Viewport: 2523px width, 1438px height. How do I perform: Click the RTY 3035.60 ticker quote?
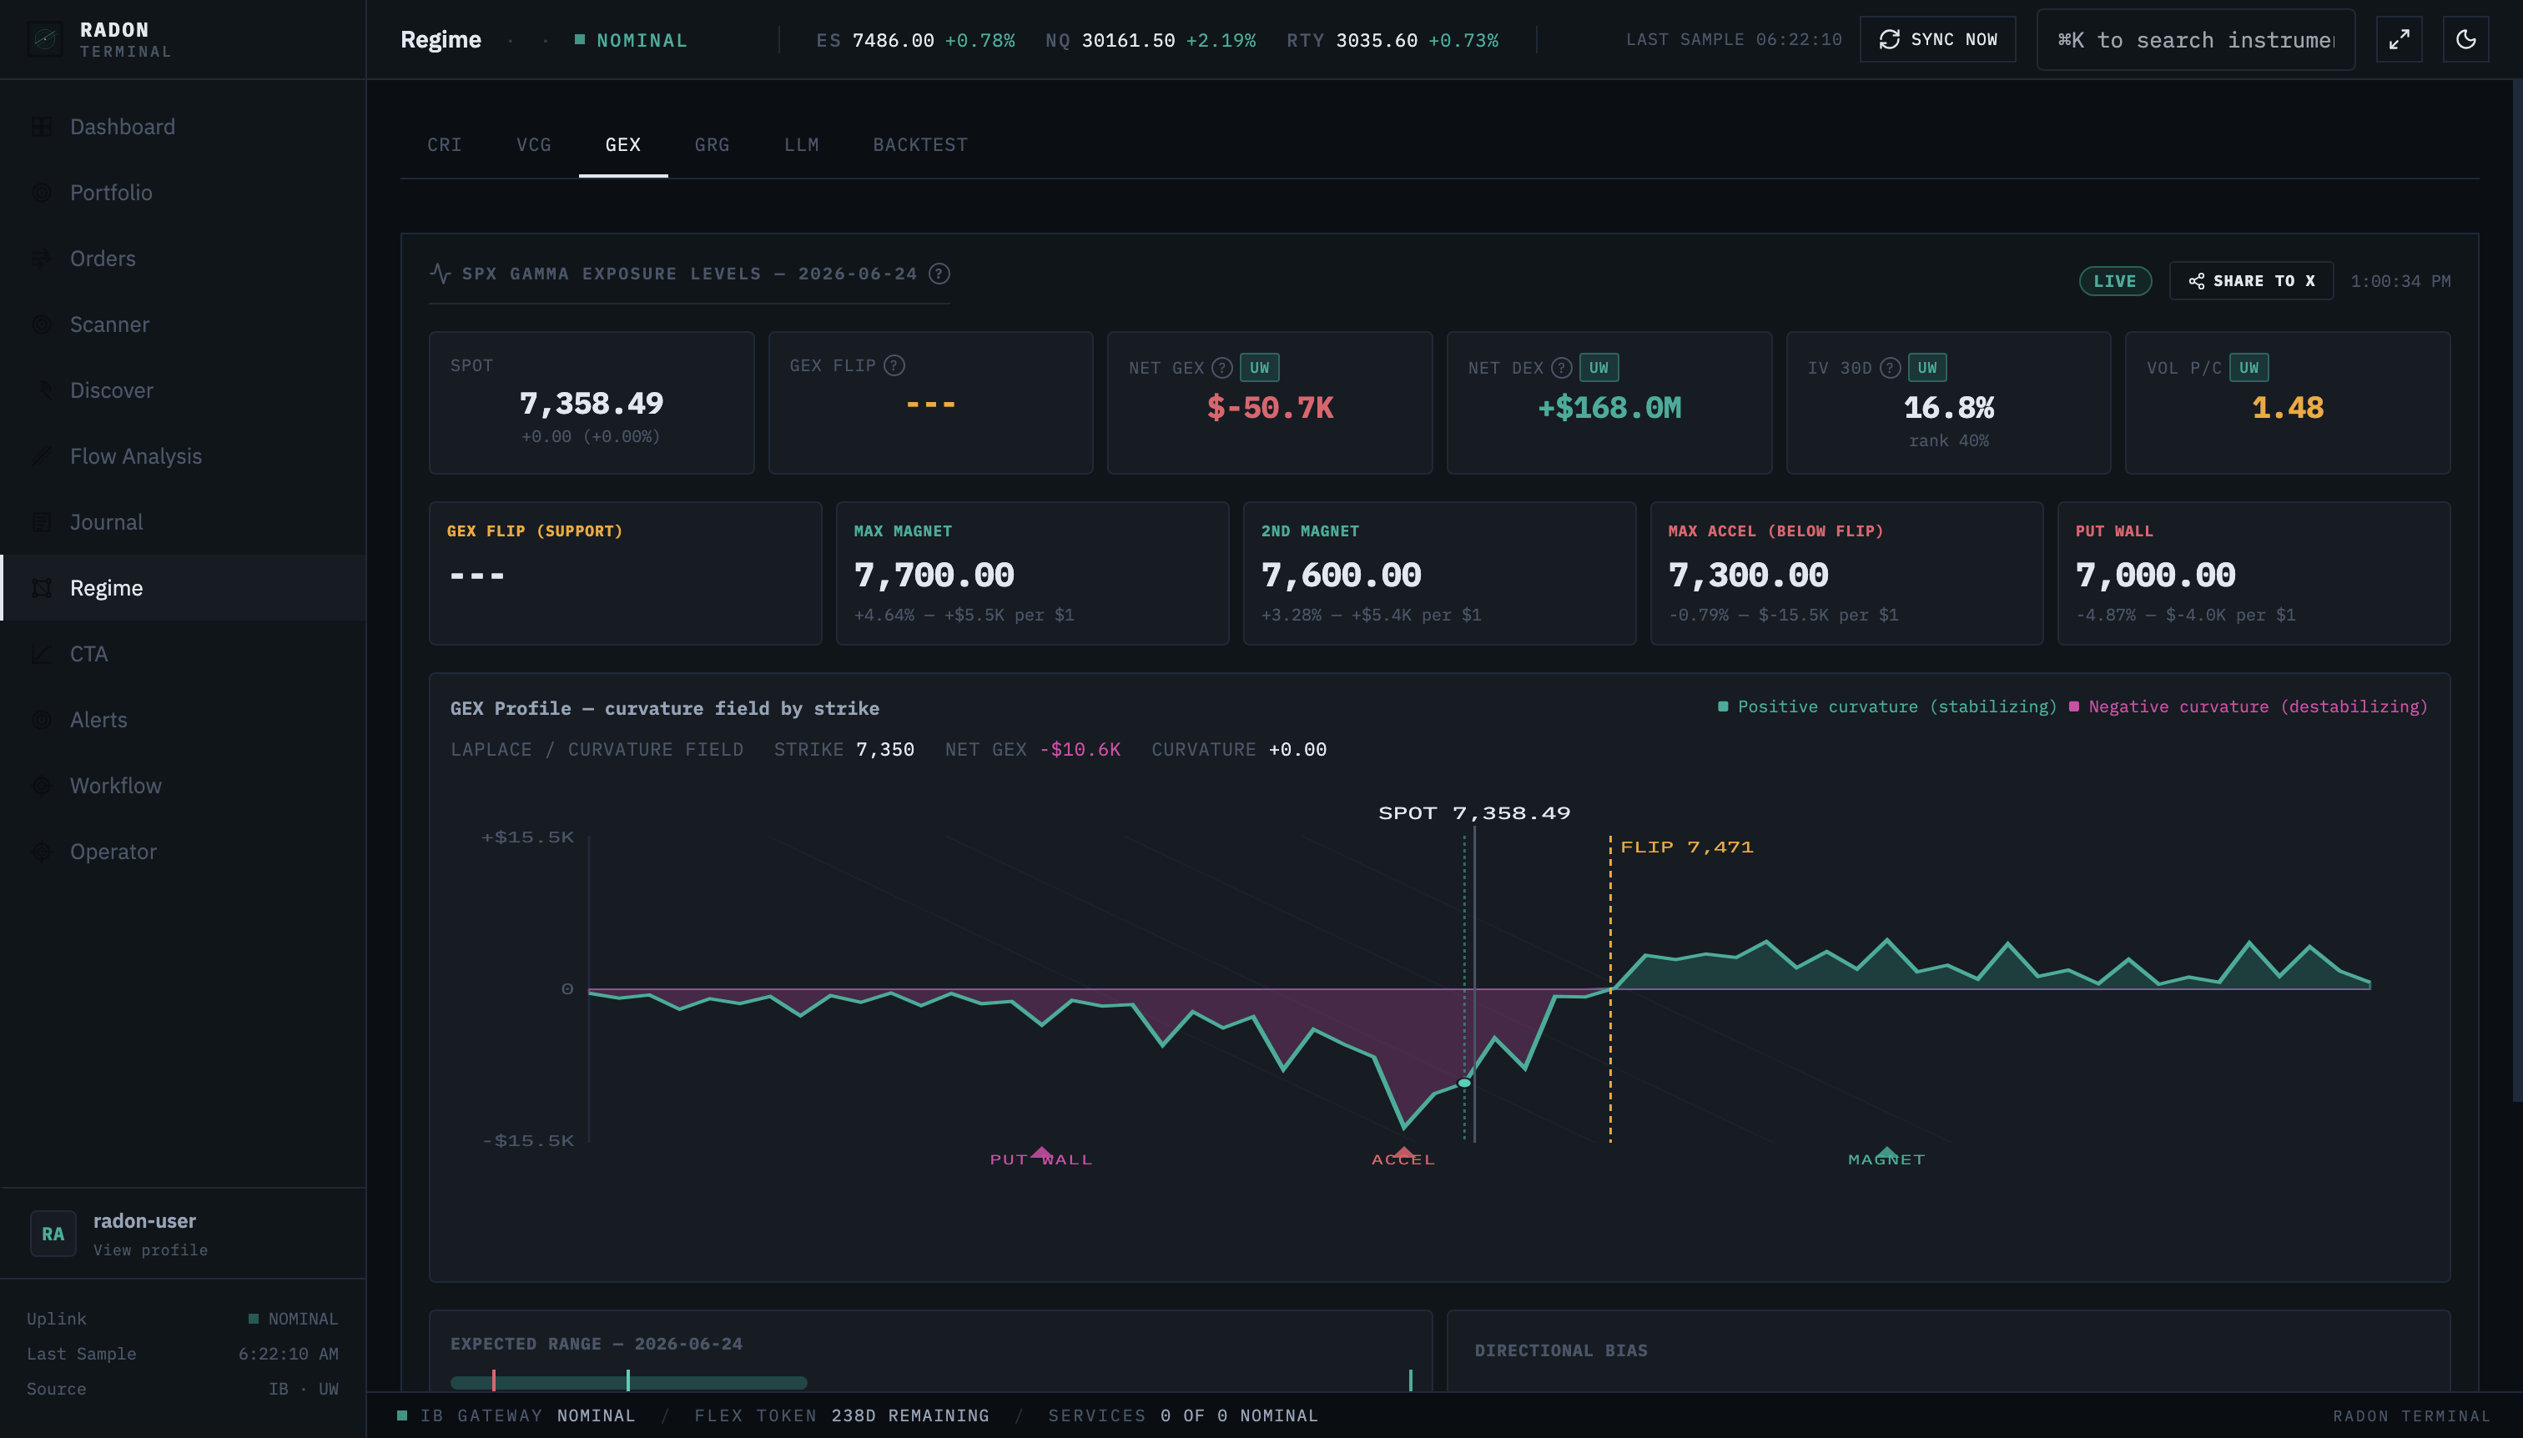click(1392, 41)
